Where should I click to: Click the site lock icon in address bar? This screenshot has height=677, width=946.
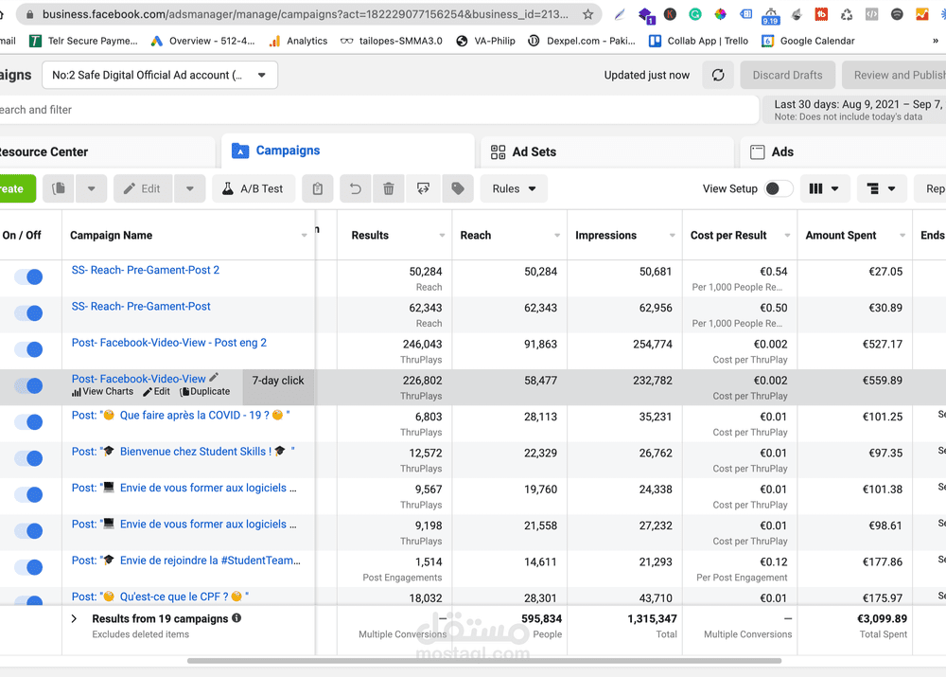(29, 14)
